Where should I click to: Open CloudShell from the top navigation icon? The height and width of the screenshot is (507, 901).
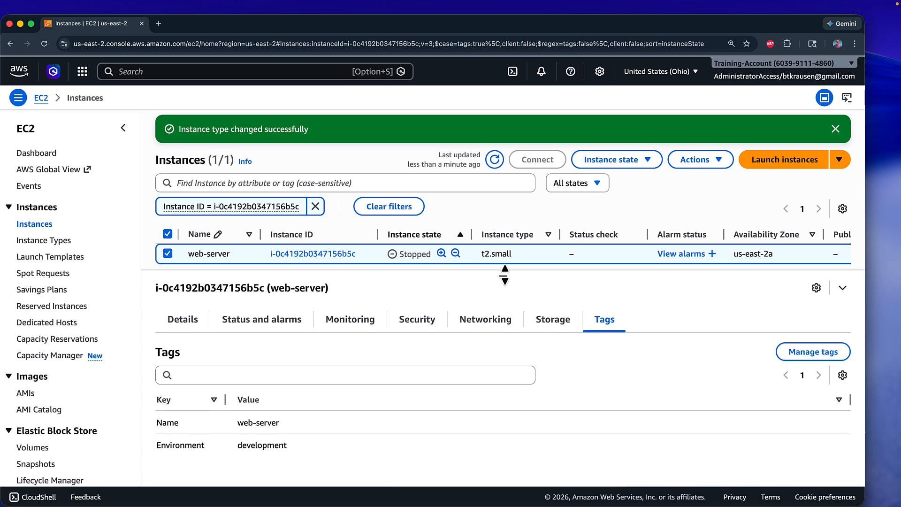pos(512,71)
